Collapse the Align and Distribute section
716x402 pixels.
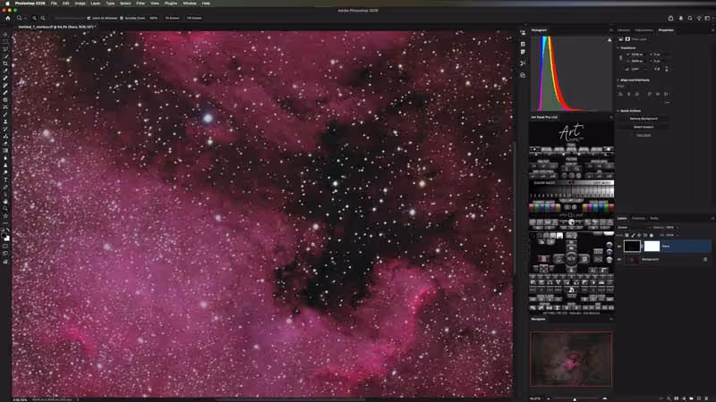(x=618, y=80)
